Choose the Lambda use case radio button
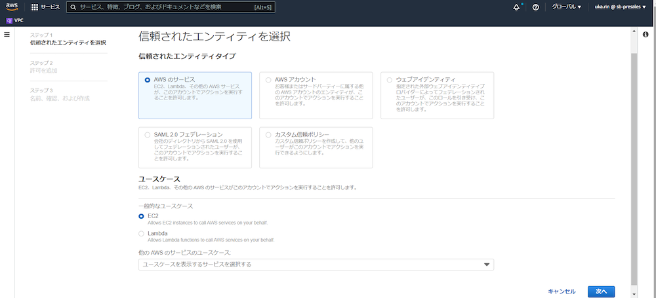The height and width of the screenshot is (298, 656). (x=142, y=233)
